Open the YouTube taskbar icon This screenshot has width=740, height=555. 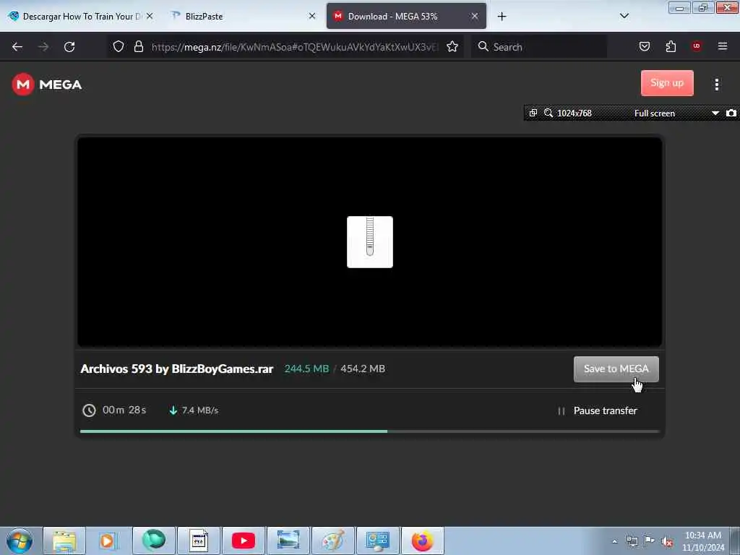coord(244,541)
